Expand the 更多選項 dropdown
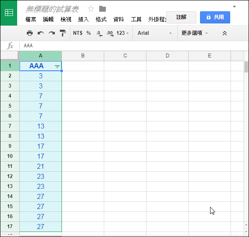249x237 pixels. coord(195,33)
